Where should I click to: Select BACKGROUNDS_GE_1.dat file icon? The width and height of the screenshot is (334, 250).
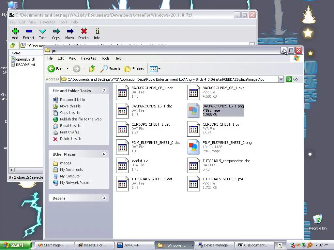(123, 92)
